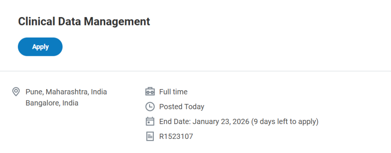Click the India text after Maharashtra
Viewport: 391px width, 153px height.
99,92
